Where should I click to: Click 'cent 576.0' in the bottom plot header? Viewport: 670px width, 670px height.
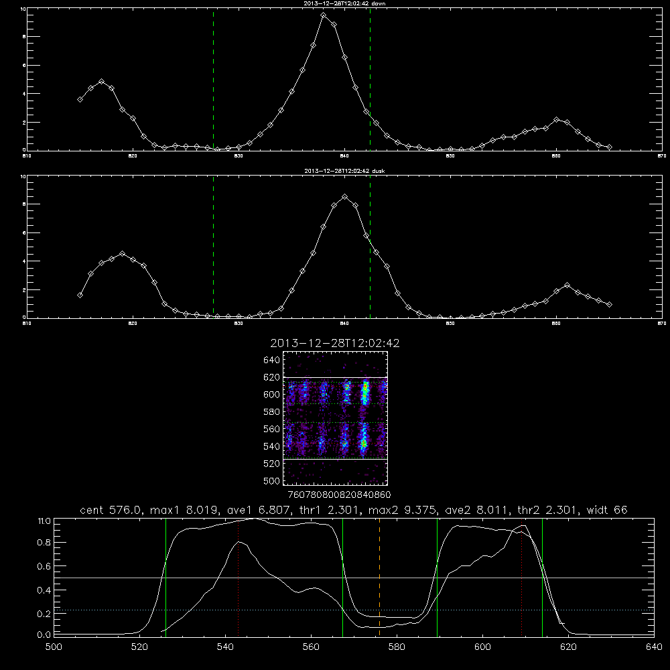pos(111,510)
